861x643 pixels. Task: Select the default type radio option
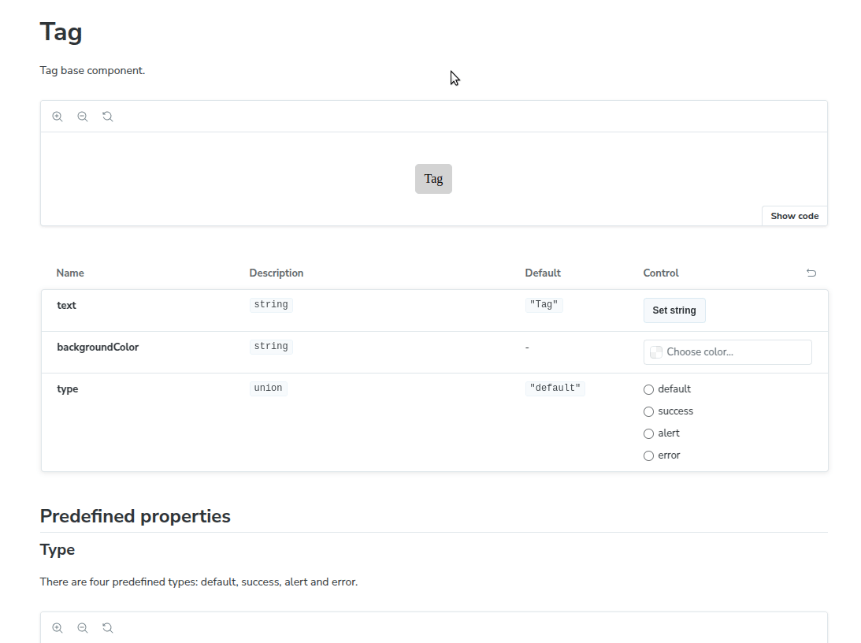649,389
